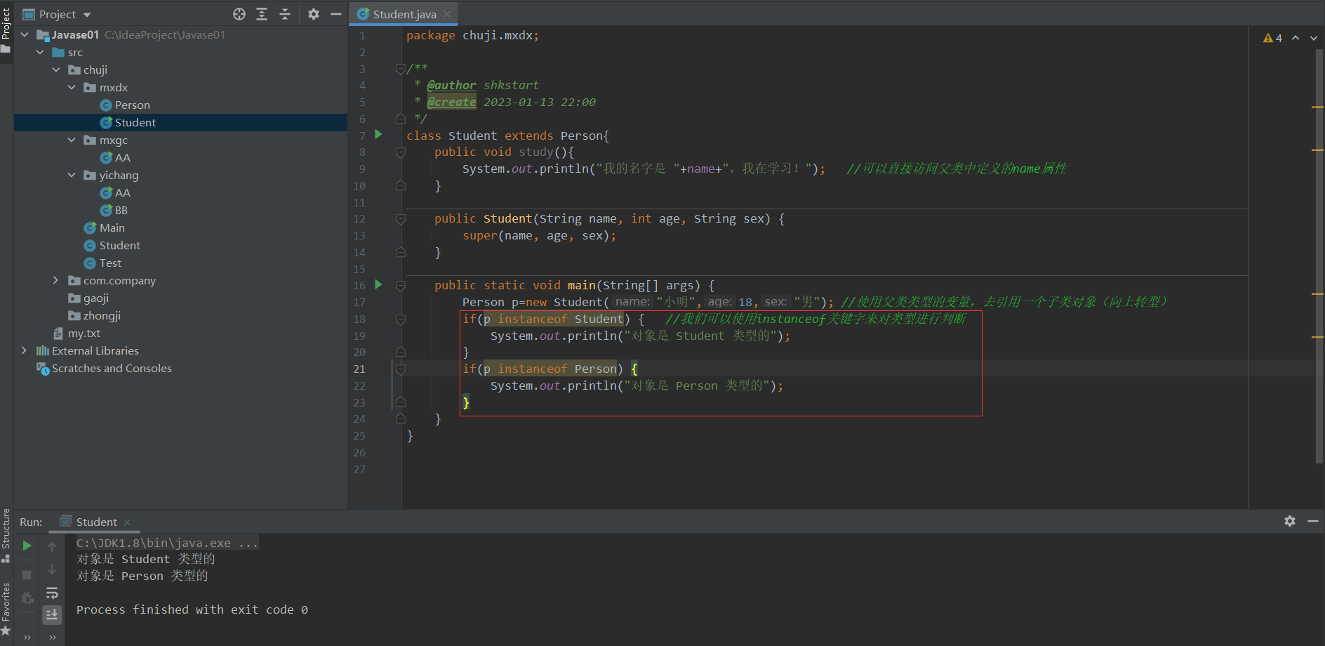The height and width of the screenshot is (646, 1325).
Task: Collapse the mxdx package
Action: click(72, 87)
